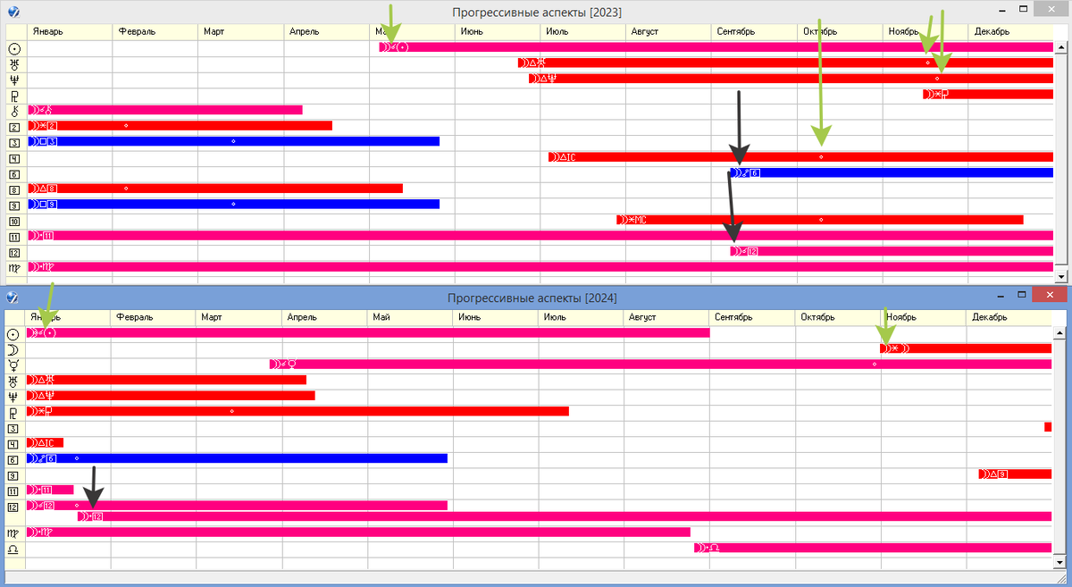
Task: Select the Virgo sign glyph in 2024 window
Action: point(13,532)
